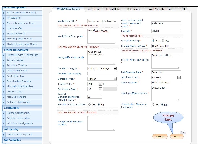Open My Organisation Hierarchy link
200x150 pixels.
tap(21, 12)
